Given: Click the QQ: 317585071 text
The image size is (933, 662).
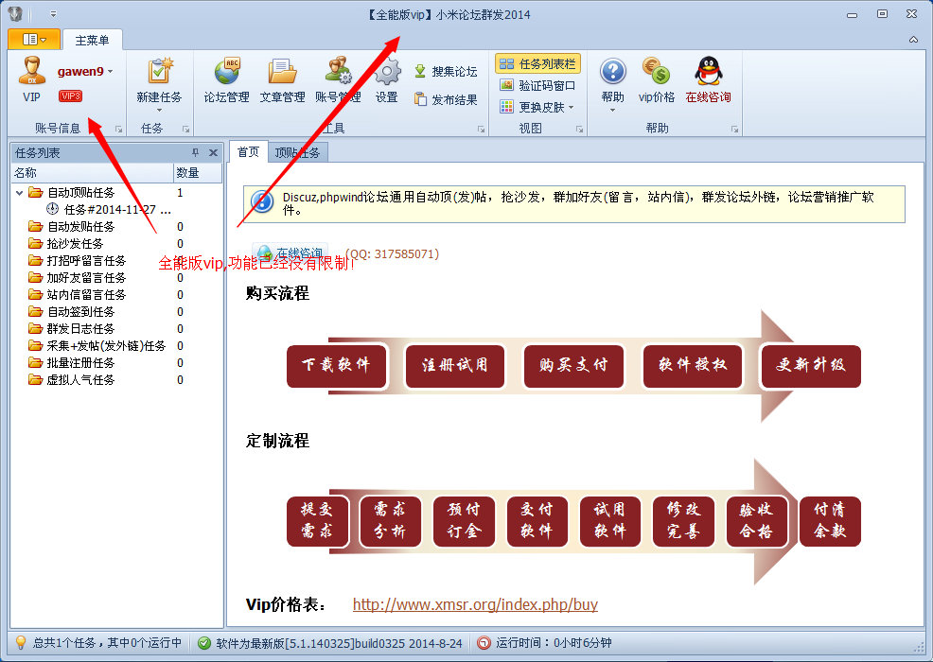Looking at the screenshot, I should (x=392, y=254).
